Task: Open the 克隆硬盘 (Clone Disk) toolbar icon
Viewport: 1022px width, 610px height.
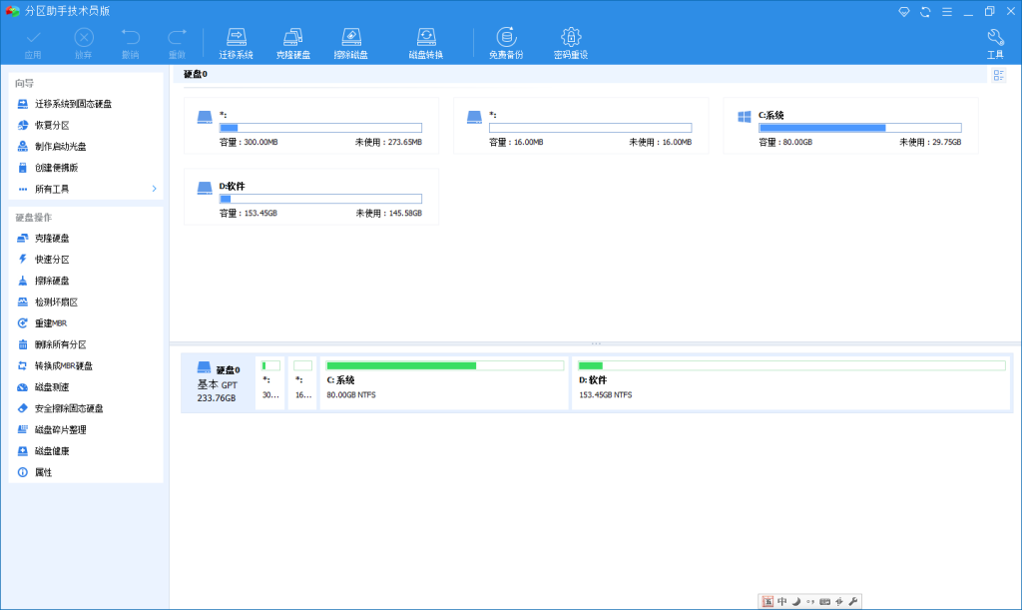Action: click(293, 40)
